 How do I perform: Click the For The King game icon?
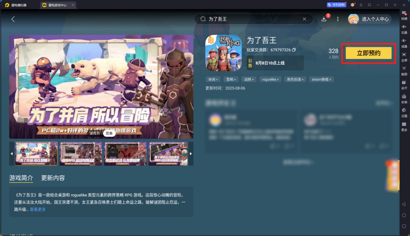223,53
